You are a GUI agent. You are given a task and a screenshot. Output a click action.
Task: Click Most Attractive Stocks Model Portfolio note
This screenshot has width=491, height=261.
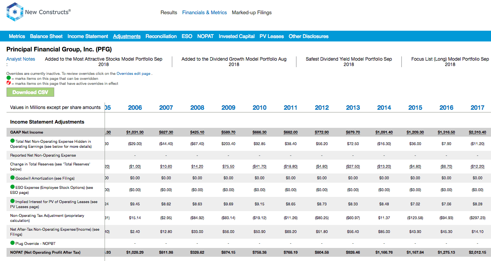click(103, 62)
